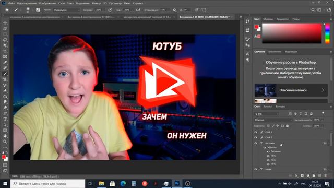Image resolution: width=334 pixels, height=188 pixels.
Task: Select the Lasso tool
Action: 5,40
